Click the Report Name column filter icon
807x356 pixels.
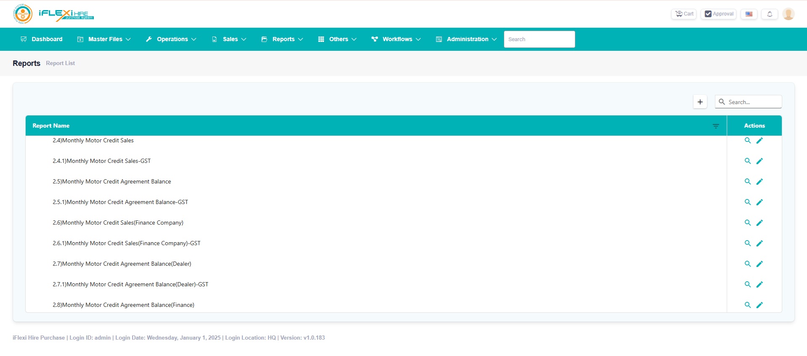pyautogui.click(x=716, y=126)
